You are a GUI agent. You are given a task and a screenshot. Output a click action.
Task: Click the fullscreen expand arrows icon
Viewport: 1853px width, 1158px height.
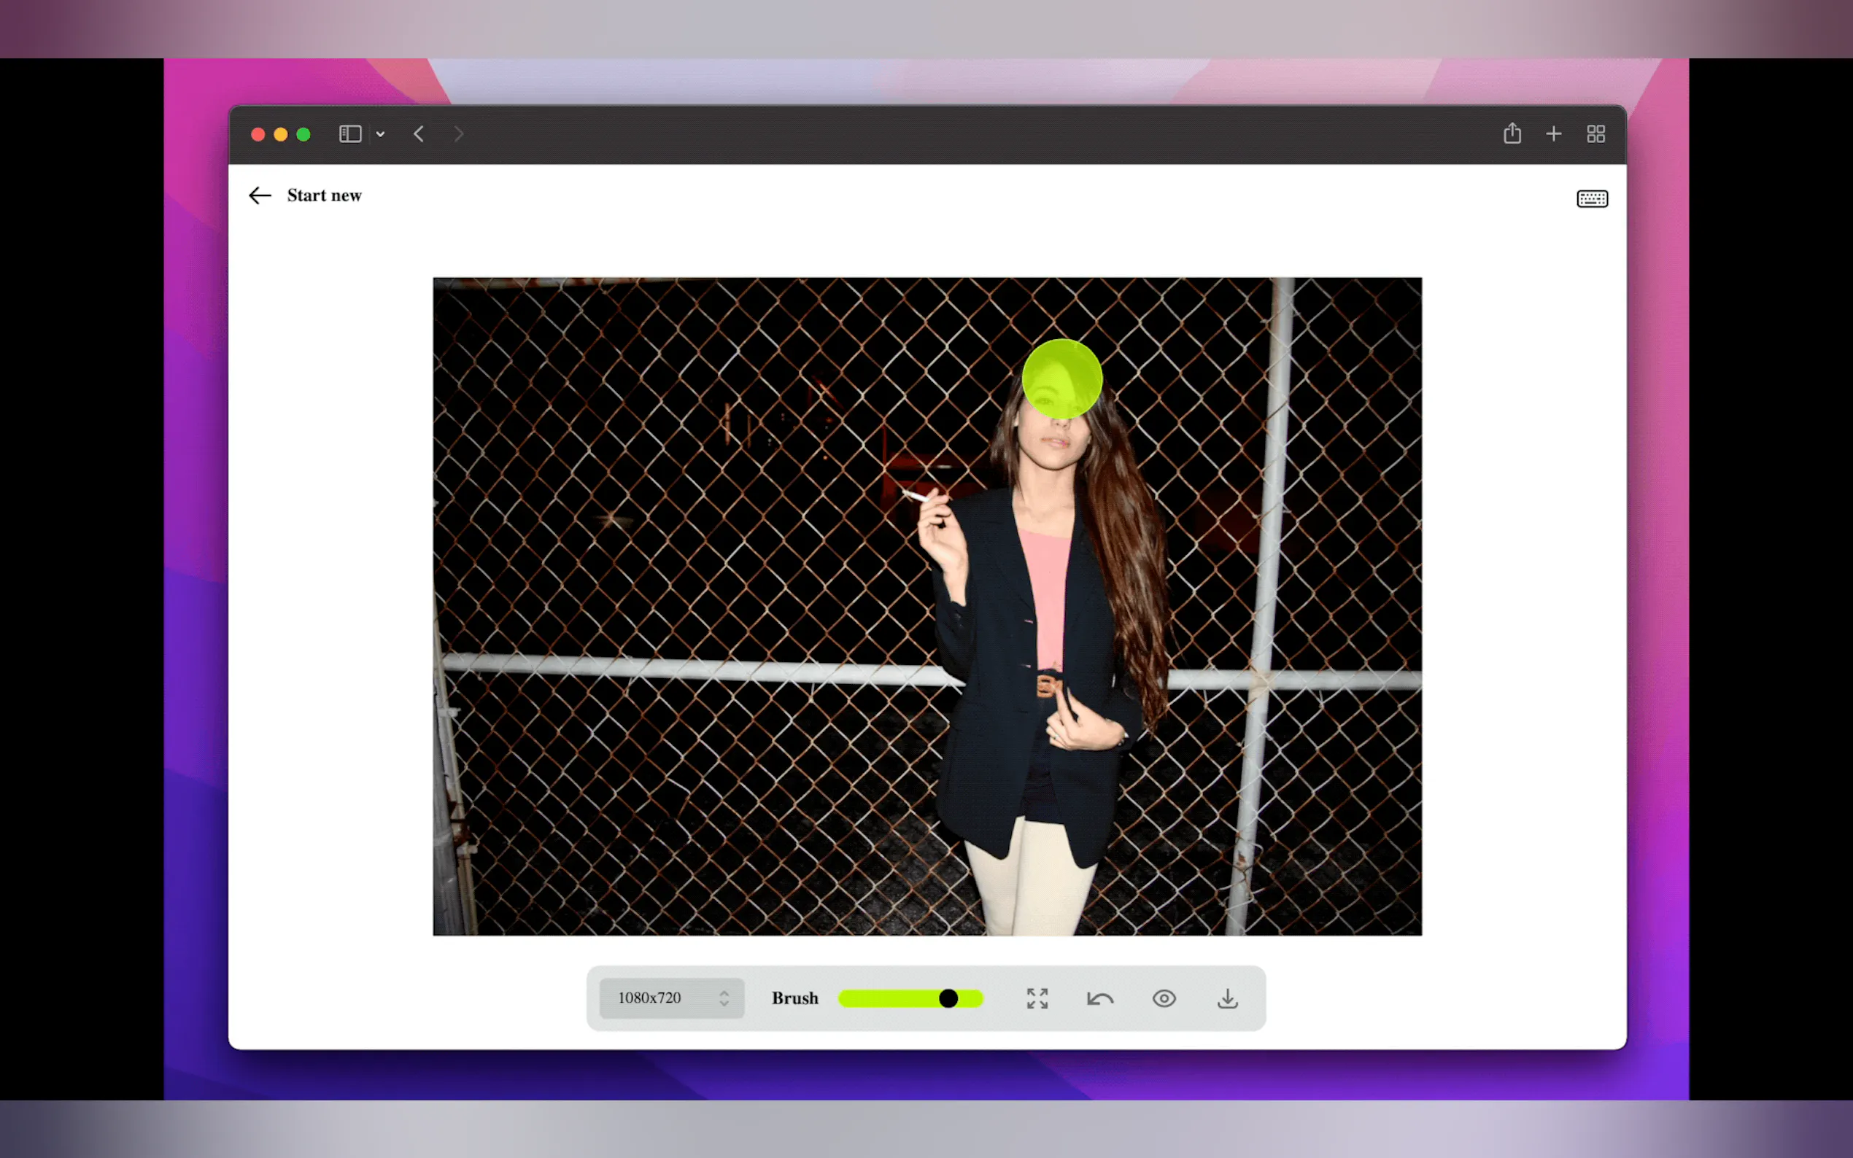1037,998
